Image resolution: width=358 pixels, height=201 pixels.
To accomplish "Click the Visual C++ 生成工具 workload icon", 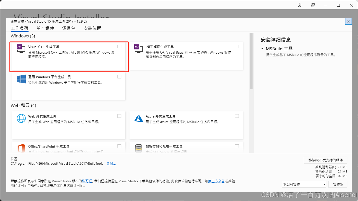I will click(x=21, y=49).
